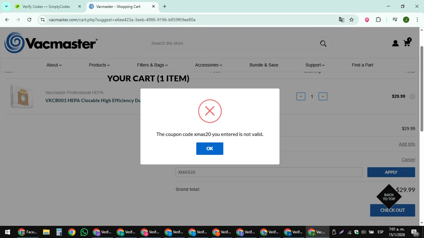
Task: Click the Add Info link
Action: point(407,144)
